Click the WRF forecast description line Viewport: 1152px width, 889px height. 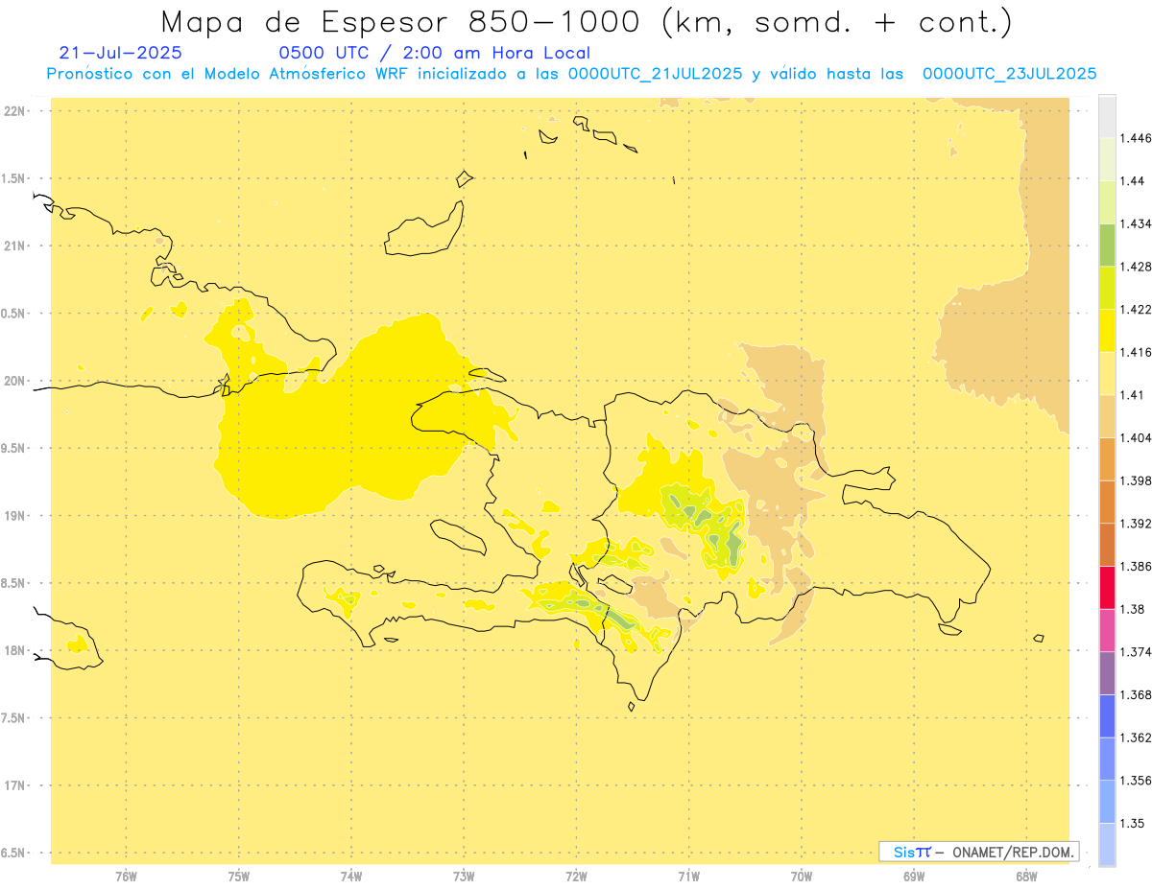572,73
